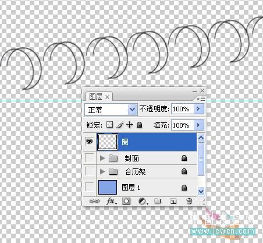Lock position move icon
The height and width of the screenshot is (243, 263).
(129, 125)
